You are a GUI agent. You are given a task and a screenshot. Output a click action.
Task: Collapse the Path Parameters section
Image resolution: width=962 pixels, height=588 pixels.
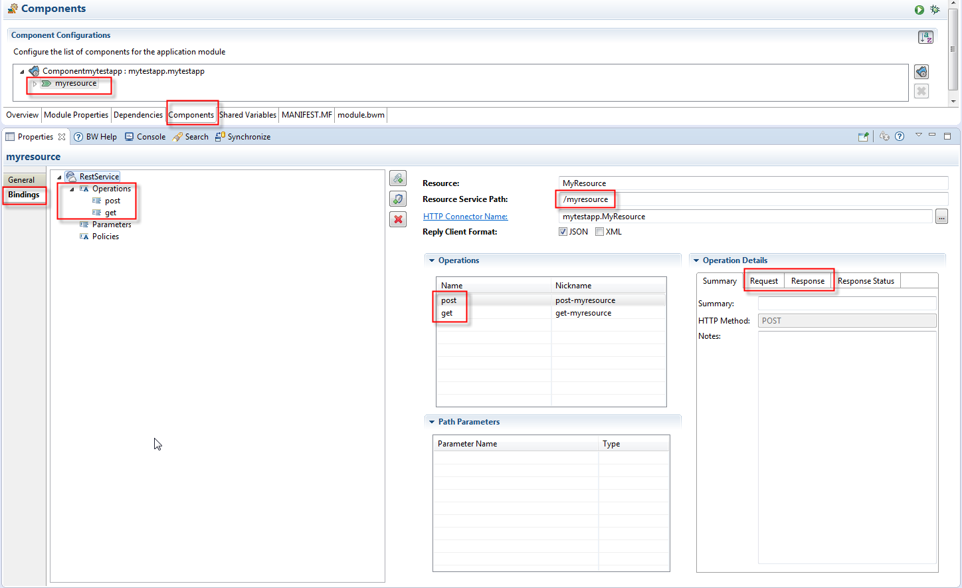[432, 422]
